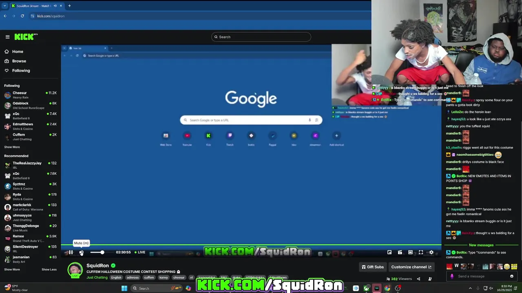522x293 pixels.
Task: Mute the stream audio
Action: (81, 252)
